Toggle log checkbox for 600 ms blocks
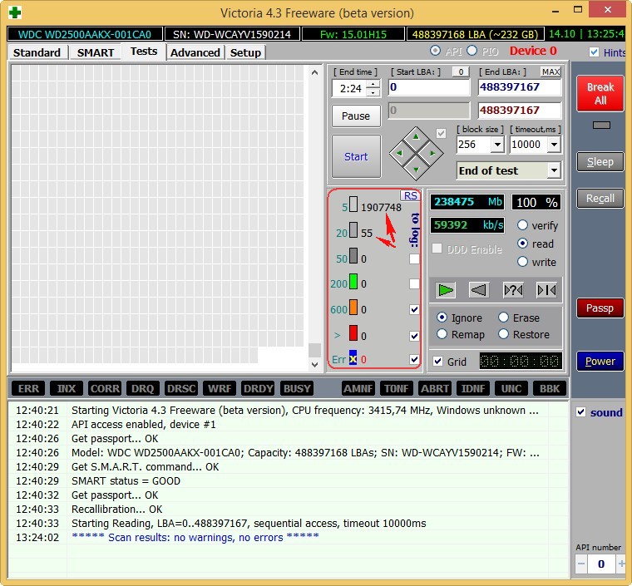The image size is (632, 586). click(414, 309)
